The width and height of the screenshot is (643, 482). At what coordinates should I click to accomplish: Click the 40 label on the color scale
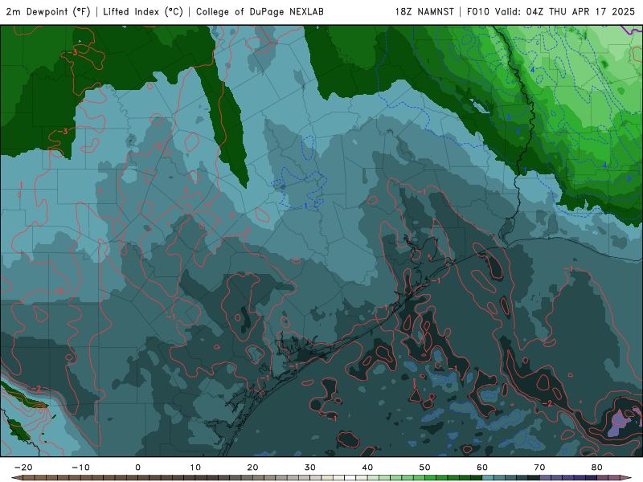coord(367,468)
